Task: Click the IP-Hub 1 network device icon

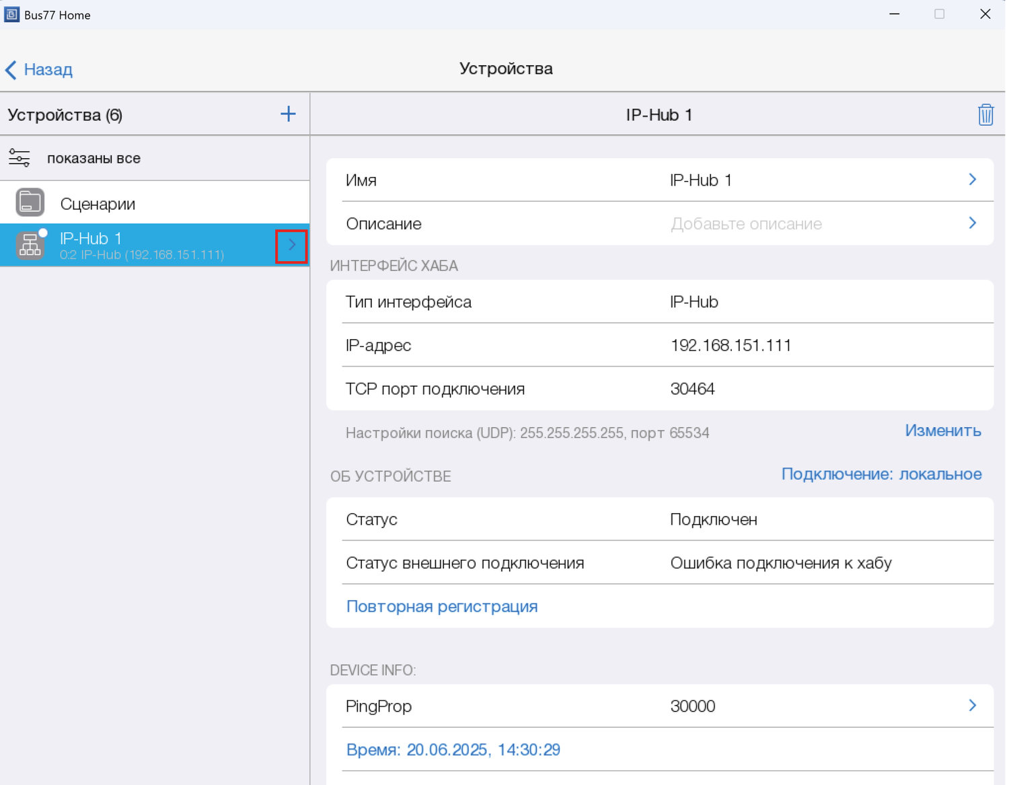Action: 30,246
